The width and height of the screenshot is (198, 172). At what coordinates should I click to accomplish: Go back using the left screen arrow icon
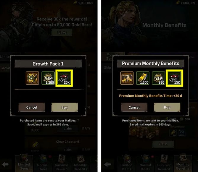5,164
